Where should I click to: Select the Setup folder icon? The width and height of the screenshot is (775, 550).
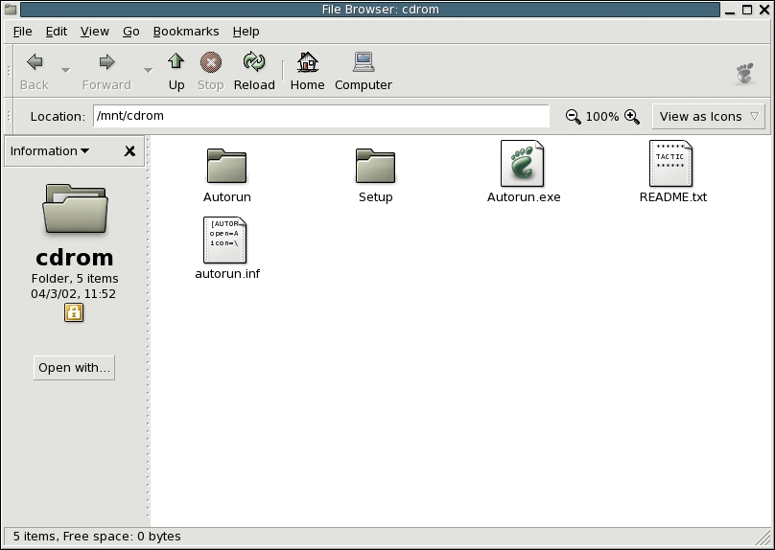tap(375, 166)
